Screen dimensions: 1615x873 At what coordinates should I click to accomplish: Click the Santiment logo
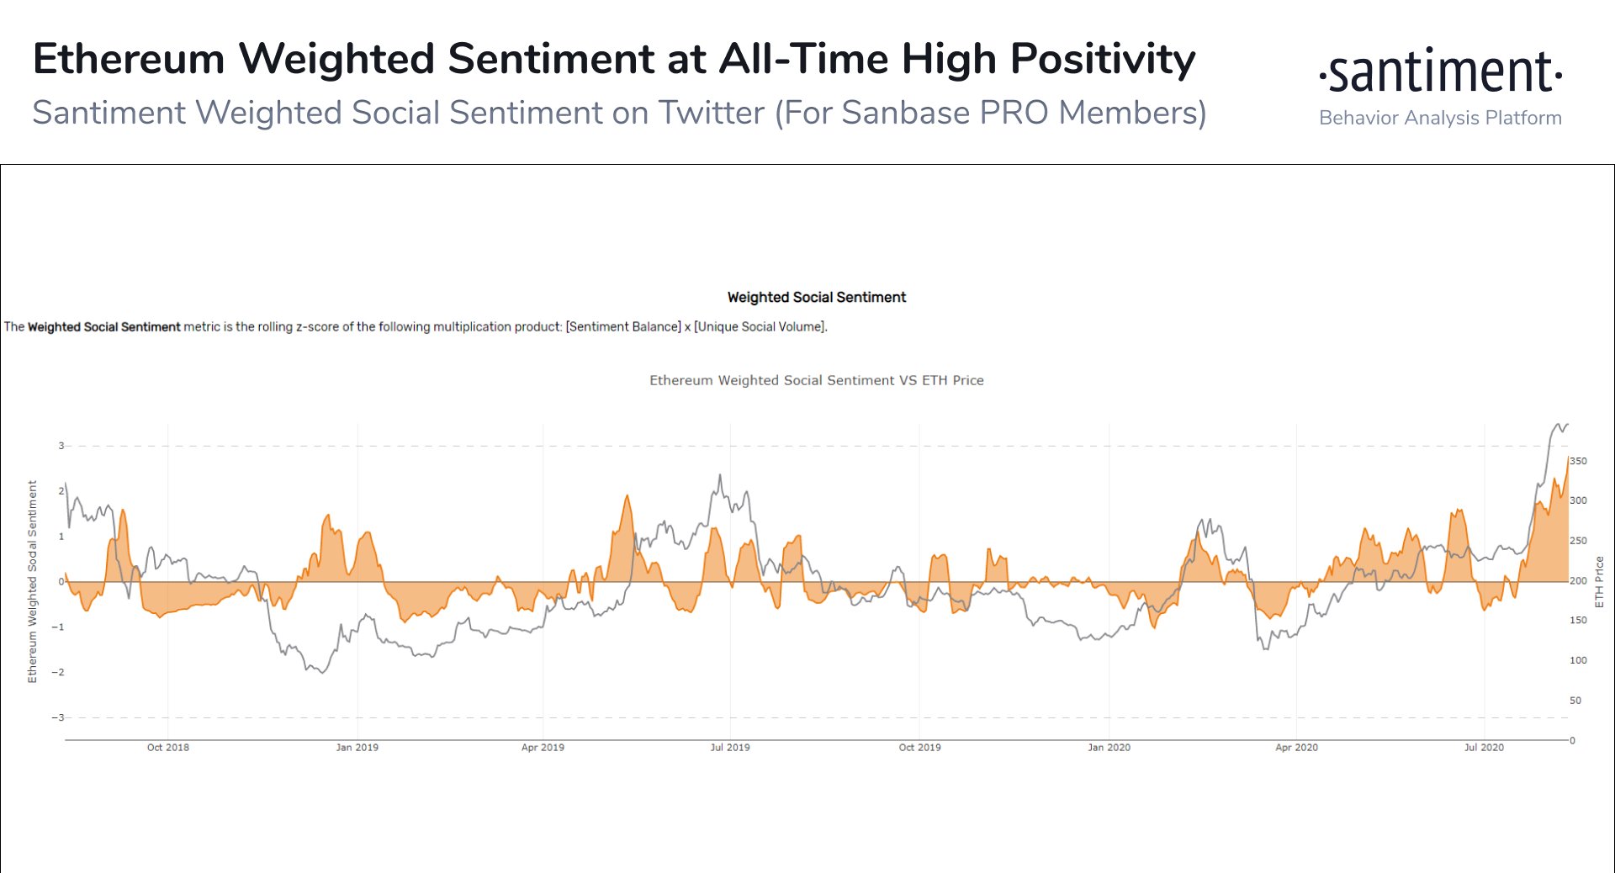[x=1440, y=71]
